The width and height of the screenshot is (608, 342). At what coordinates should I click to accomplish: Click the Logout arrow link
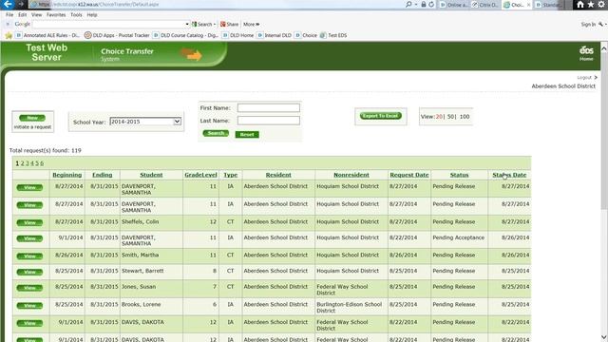tap(587, 78)
